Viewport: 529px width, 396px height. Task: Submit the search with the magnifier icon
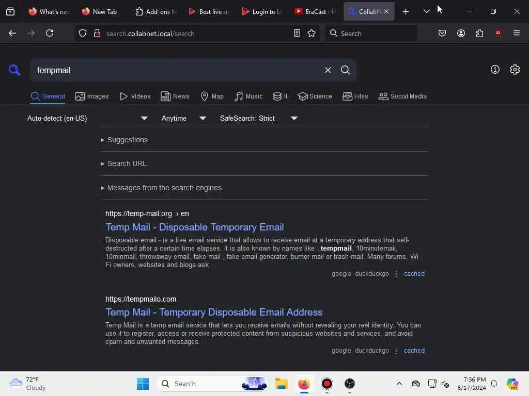click(345, 70)
